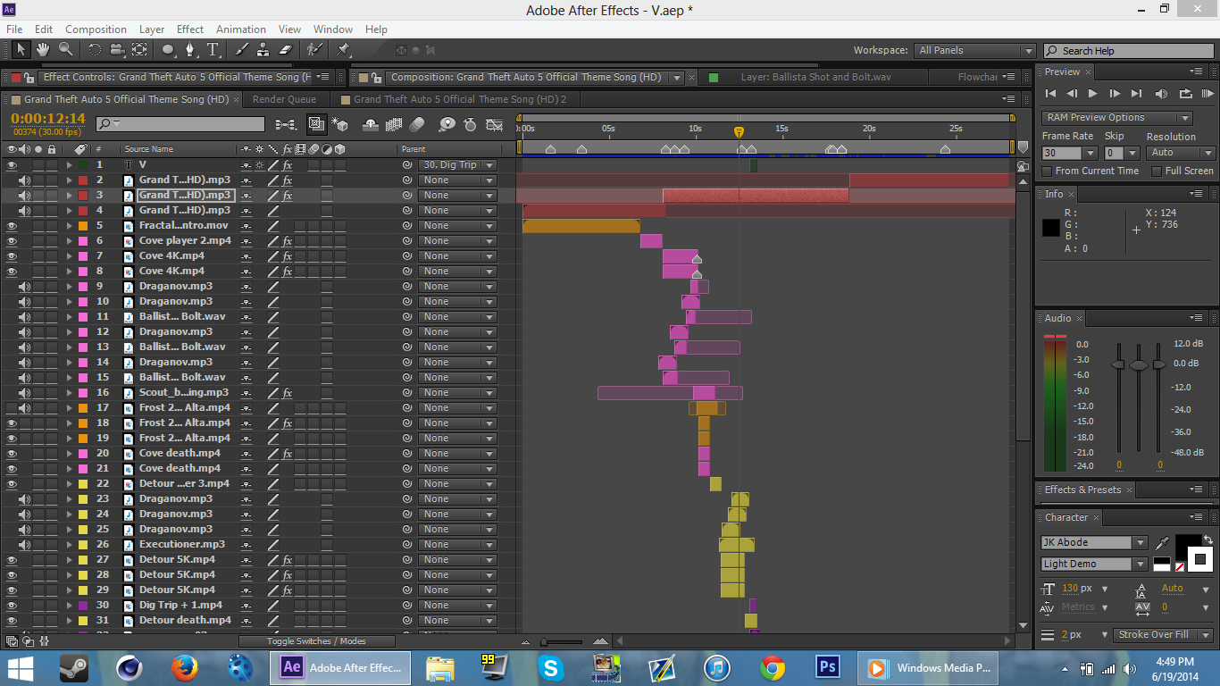1220x686 pixels.
Task: Click the timeline layer search field
Action: pos(180,124)
